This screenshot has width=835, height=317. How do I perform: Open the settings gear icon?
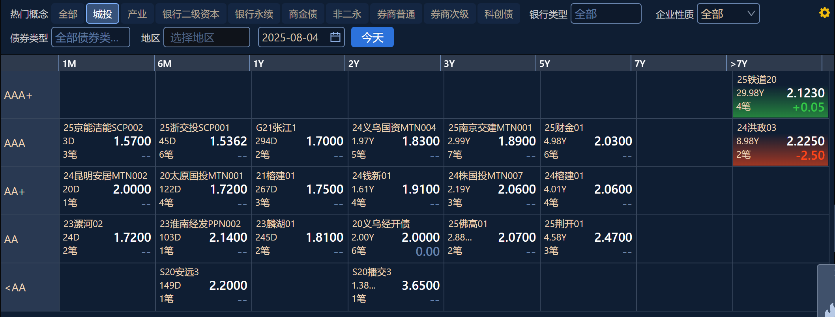[824, 13]
